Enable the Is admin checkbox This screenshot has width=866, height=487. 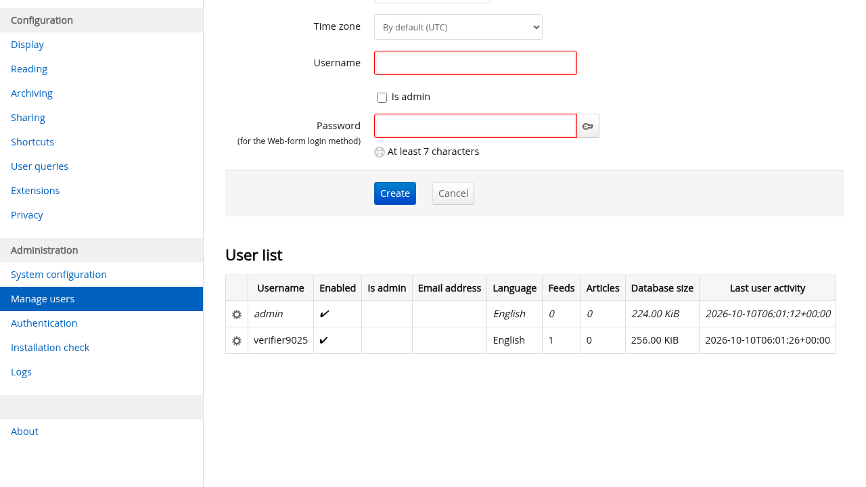pos(382,97)
